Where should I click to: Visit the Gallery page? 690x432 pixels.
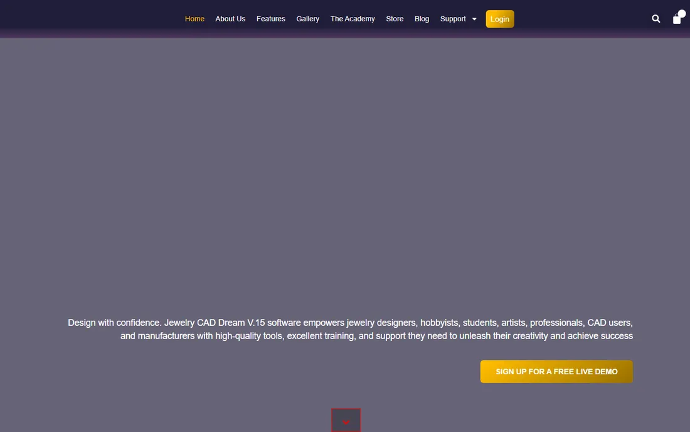307,19
